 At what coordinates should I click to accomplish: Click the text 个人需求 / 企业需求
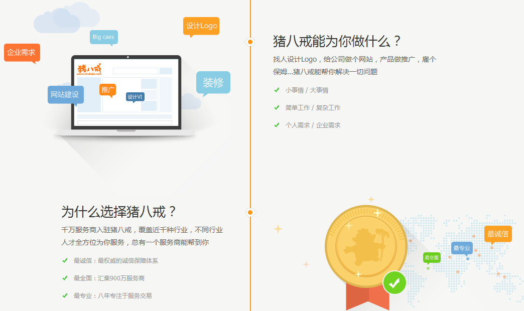(313, 125)
